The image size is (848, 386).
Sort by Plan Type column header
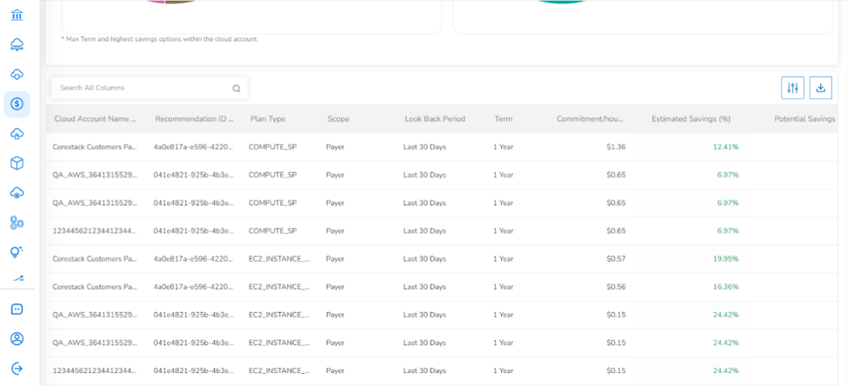pyautogui.click(x=268, y=119)
